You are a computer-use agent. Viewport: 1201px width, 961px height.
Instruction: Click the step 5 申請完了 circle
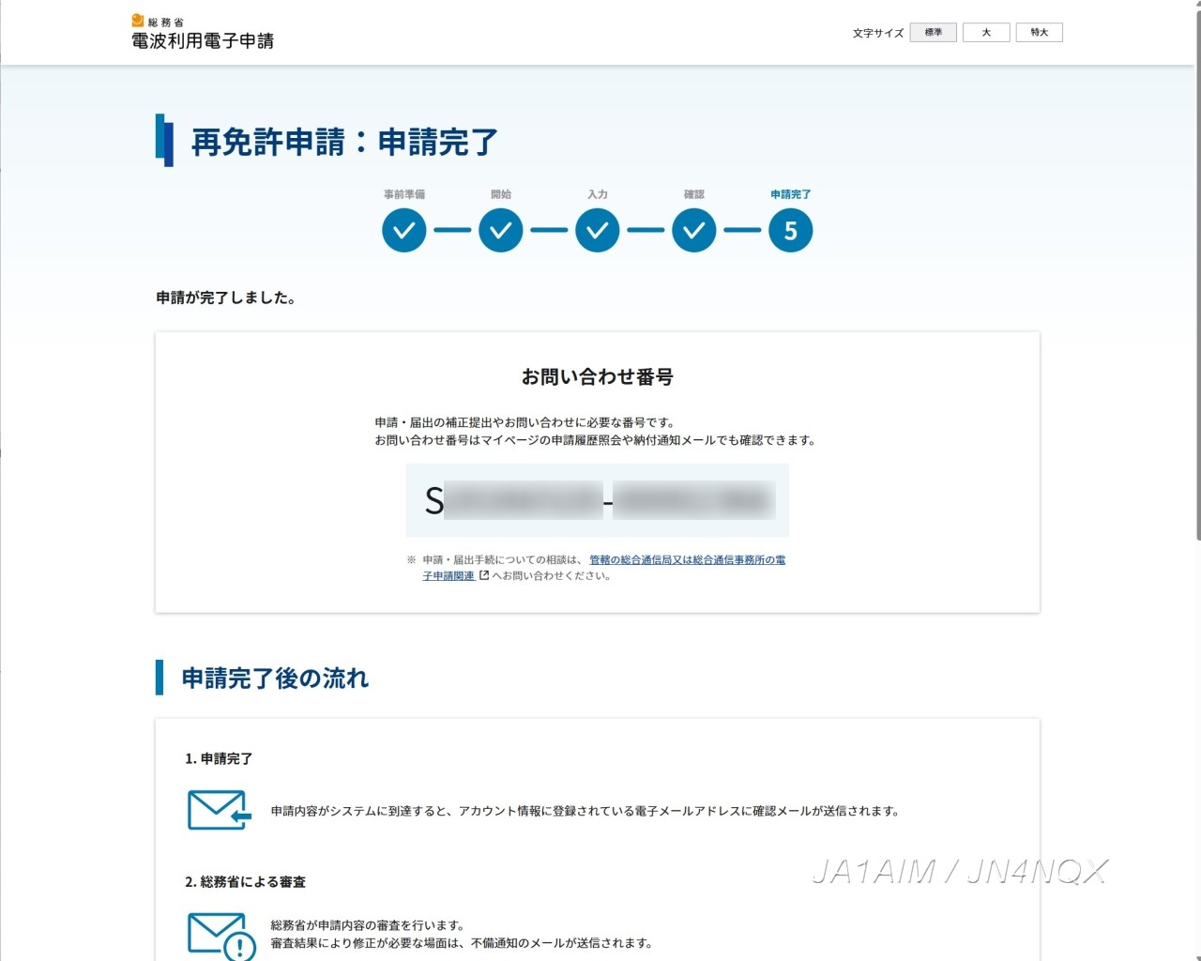[791, 231]
